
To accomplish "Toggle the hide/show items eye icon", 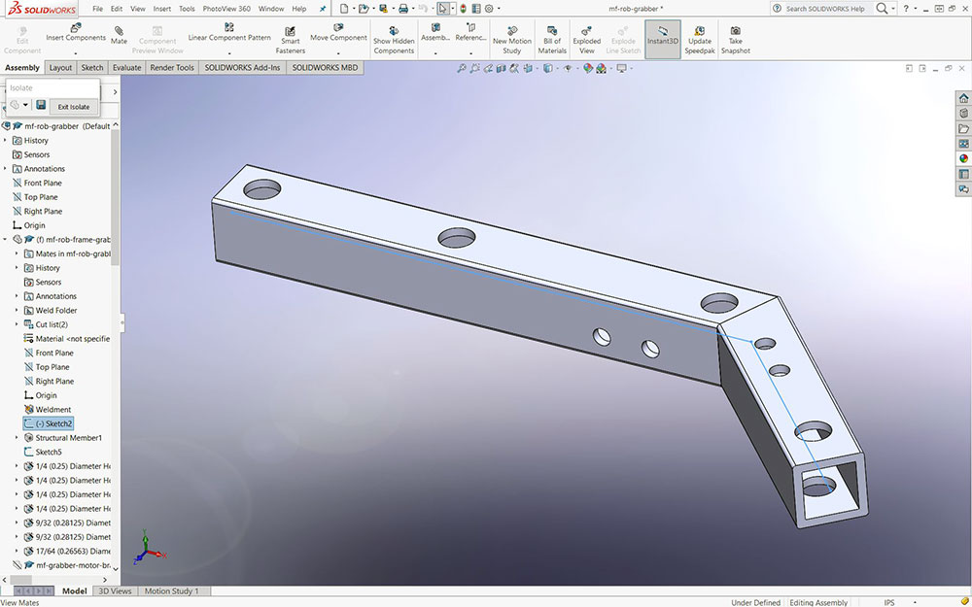I will click(x=567, y=69).
